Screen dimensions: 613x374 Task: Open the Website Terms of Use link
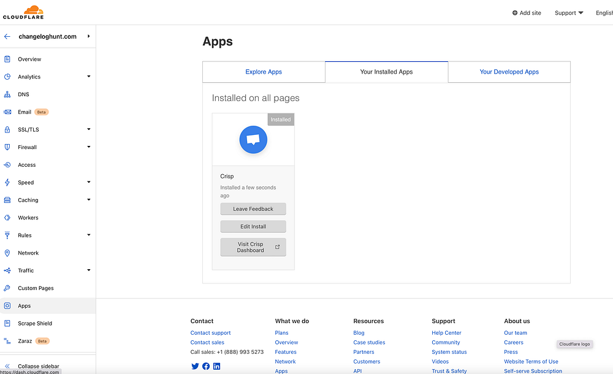531,362
